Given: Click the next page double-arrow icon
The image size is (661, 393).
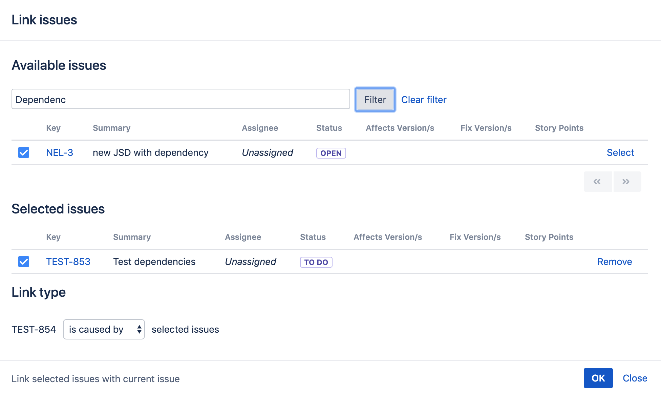Looking at the screenshot, I should point(626,182).
